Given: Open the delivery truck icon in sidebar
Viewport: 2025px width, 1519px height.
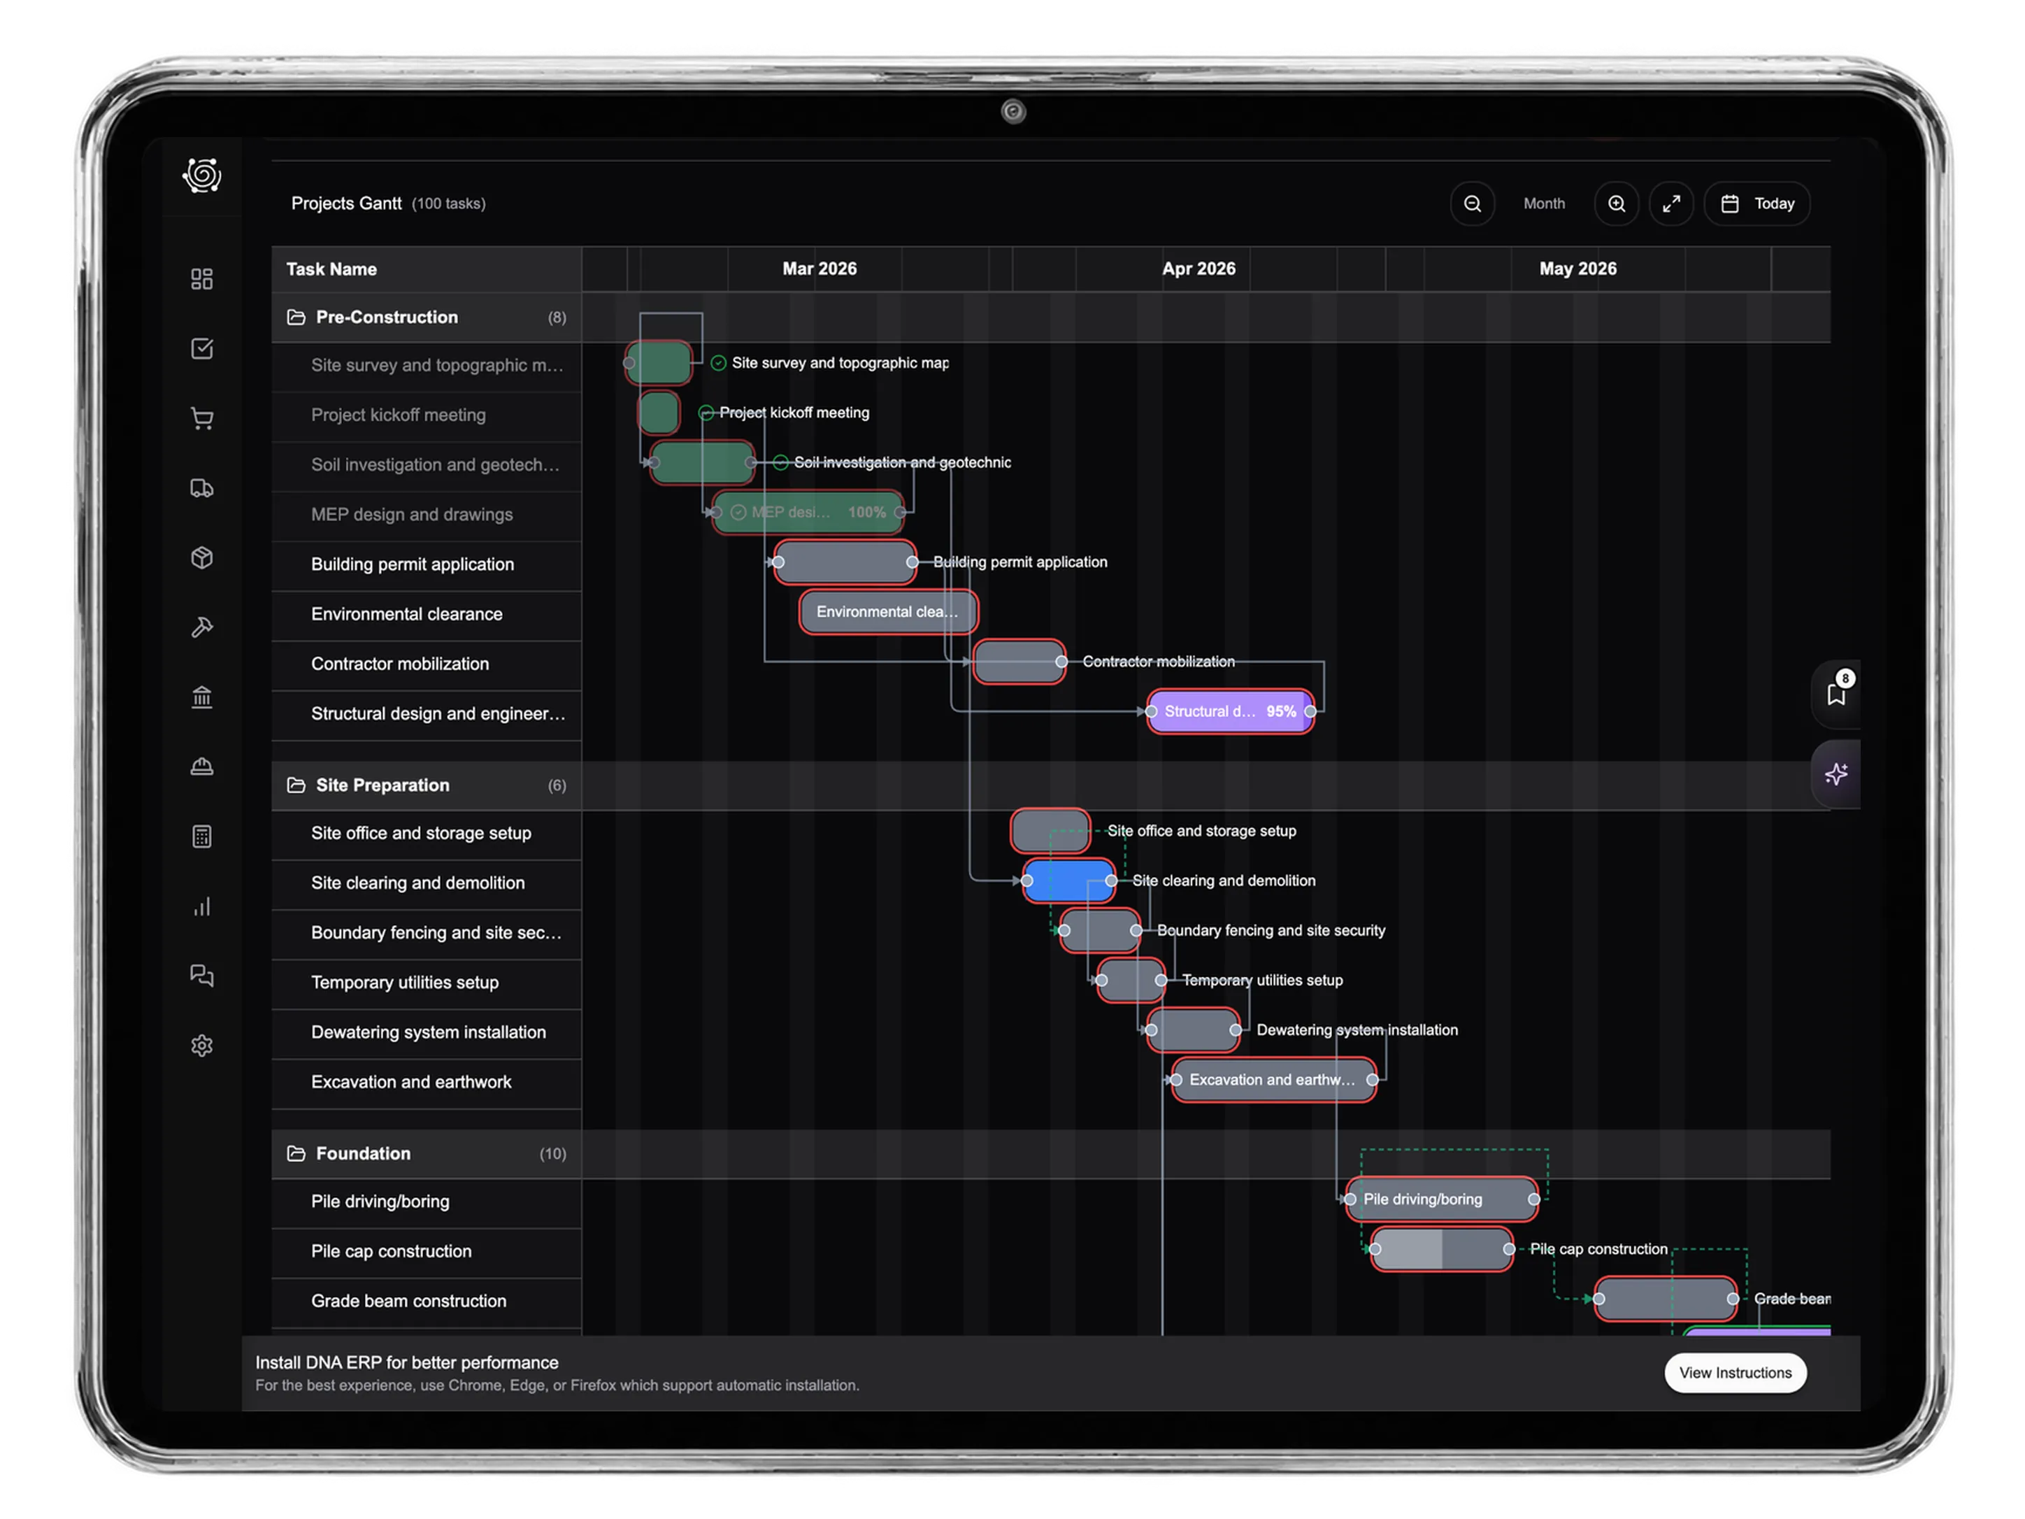Looking at the screenshot, I should (201, 488).
